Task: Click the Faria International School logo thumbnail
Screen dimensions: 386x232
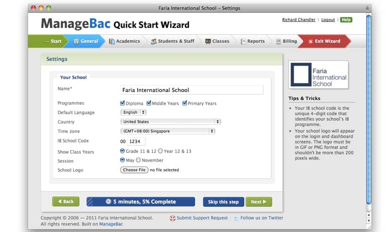Action: (x=319, y=74)
